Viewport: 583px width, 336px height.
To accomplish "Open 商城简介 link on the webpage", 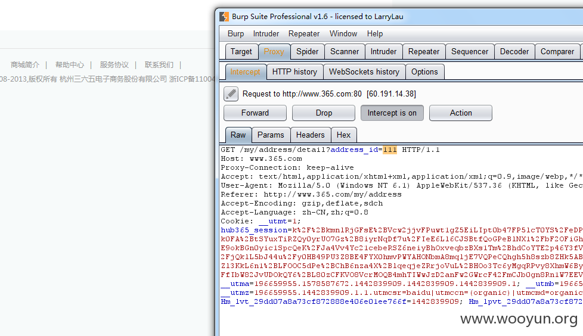I will click(25, 65).
